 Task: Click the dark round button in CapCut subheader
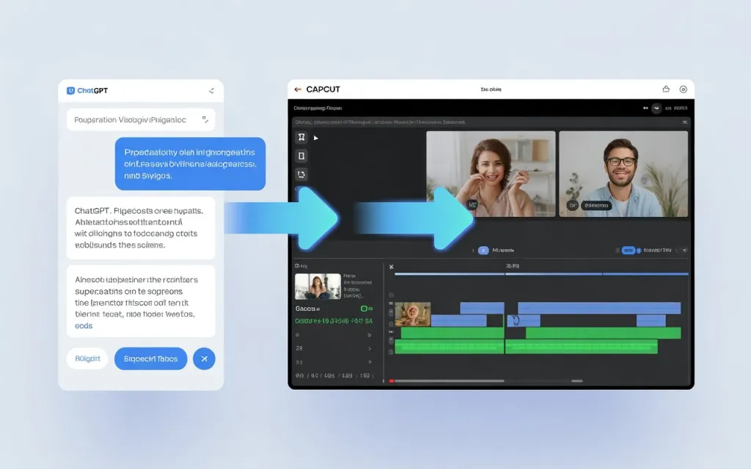coord(656,108)
